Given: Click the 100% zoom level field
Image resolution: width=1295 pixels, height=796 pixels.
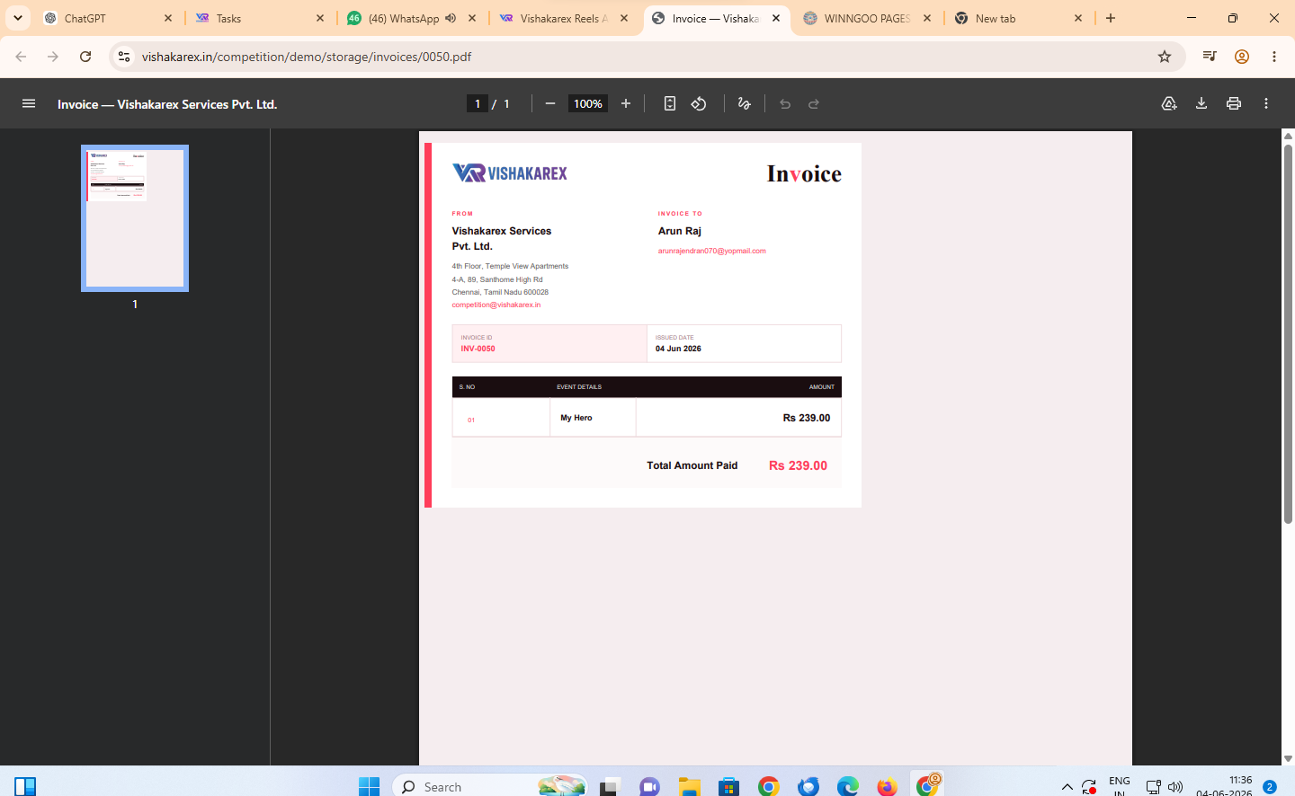Looking at the screenshot, I should (588, 103).
